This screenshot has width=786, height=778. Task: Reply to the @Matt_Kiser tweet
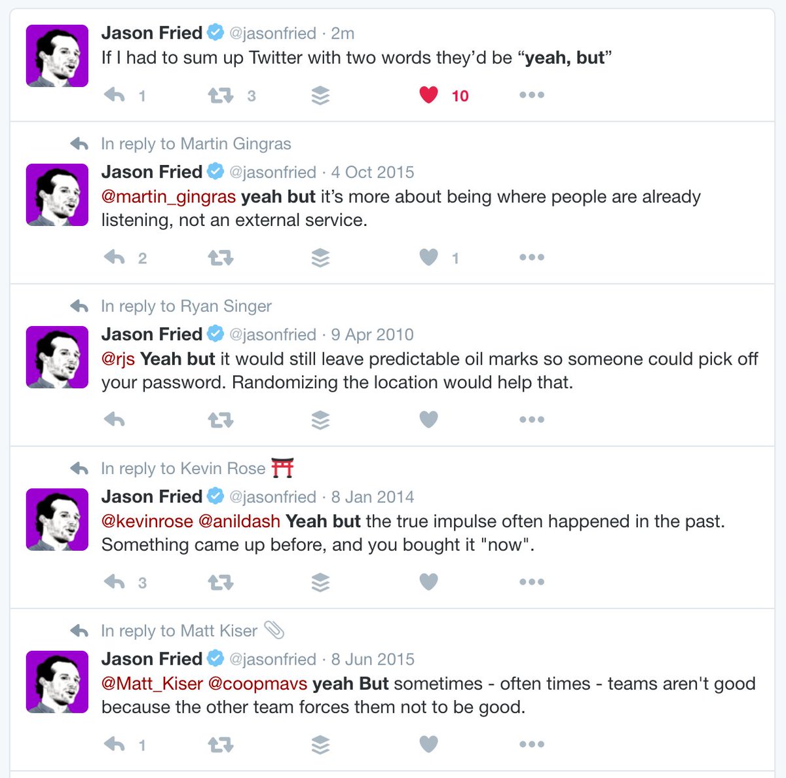click(115, 745)
